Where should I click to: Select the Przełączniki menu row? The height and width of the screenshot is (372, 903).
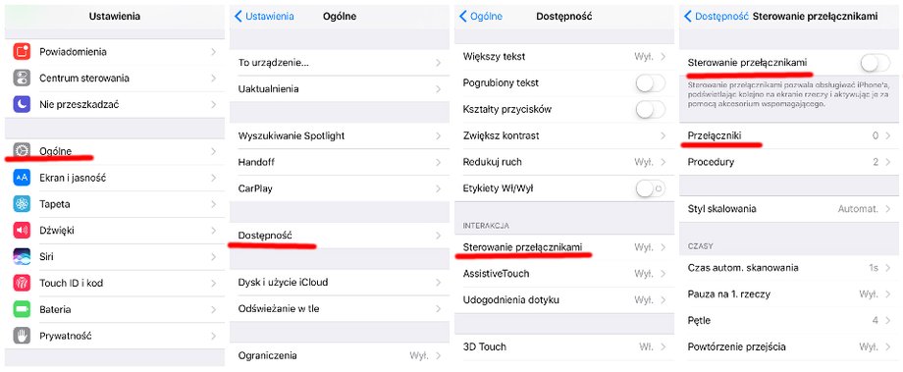point(789,135)
